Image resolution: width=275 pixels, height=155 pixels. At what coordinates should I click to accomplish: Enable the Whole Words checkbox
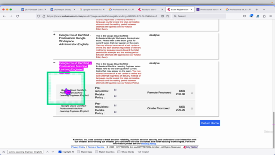click(x=119, y=152)
